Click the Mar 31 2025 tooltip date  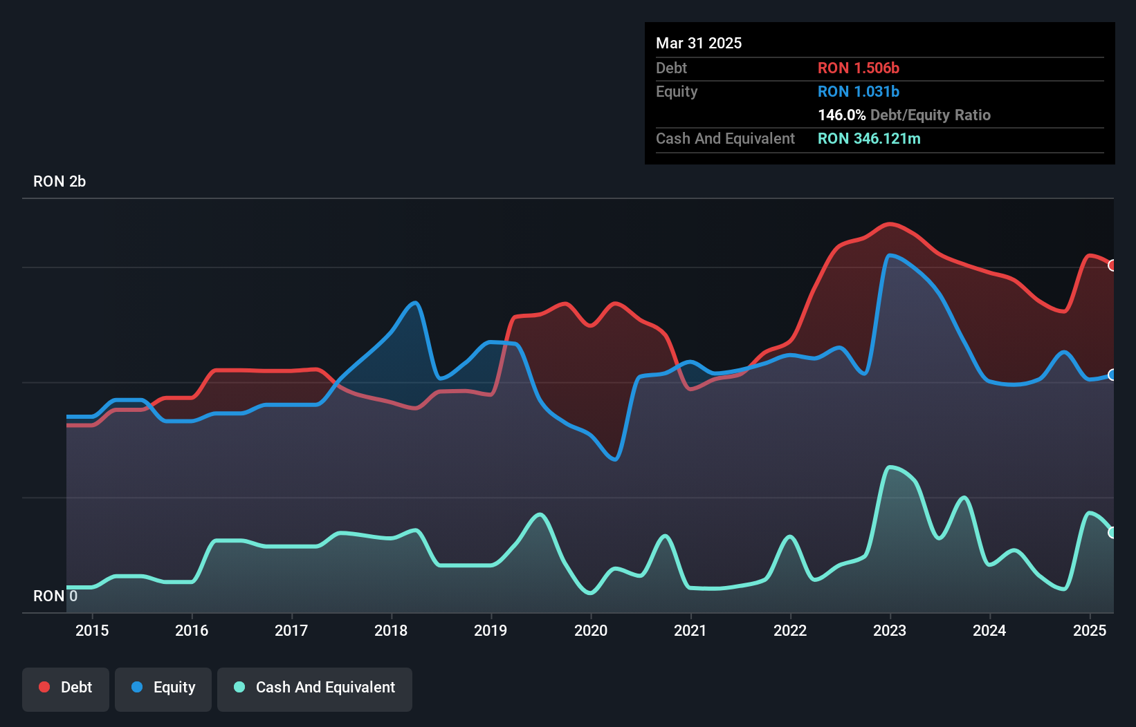(x=699, y=43)
